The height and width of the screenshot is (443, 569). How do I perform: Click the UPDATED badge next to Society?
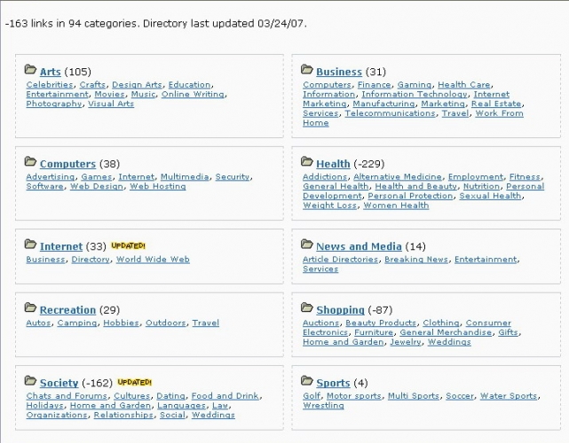(x=130, y=382)
